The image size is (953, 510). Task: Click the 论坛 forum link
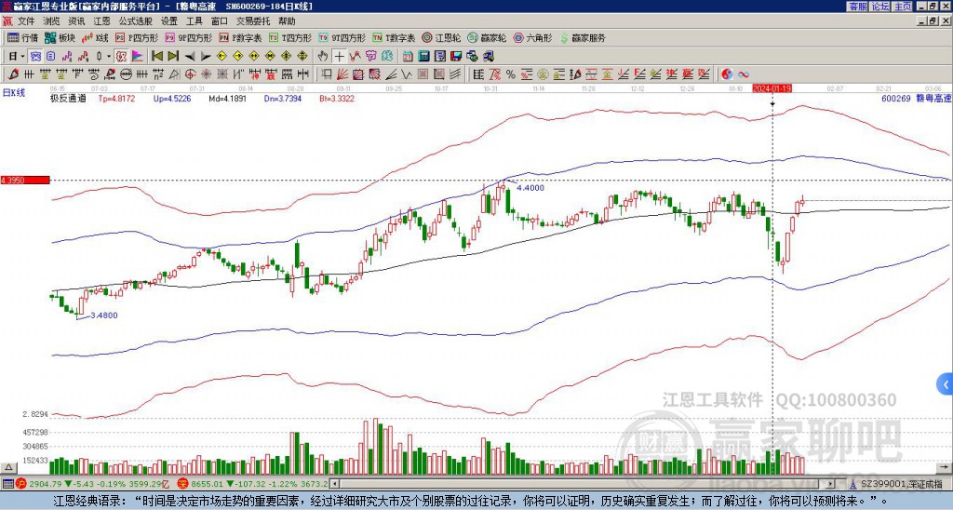pos(880,7)
